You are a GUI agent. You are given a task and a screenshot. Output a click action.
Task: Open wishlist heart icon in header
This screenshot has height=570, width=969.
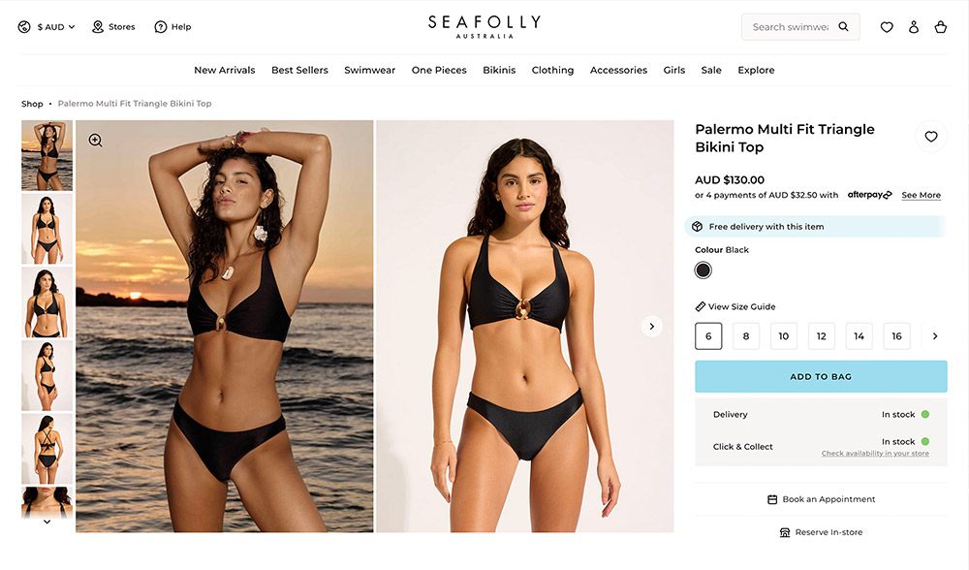click(887, 26)
